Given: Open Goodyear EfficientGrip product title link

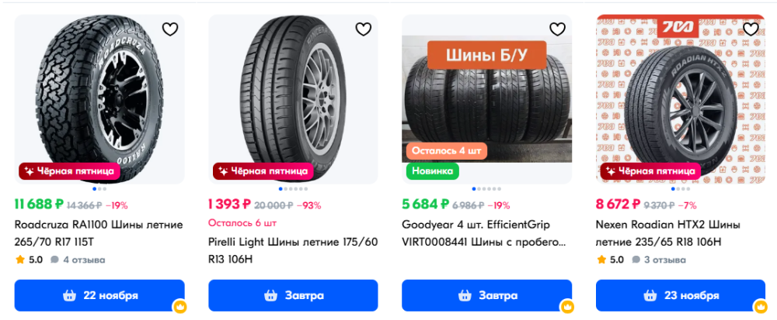Looking at the screenshot, I should point(486,232).
